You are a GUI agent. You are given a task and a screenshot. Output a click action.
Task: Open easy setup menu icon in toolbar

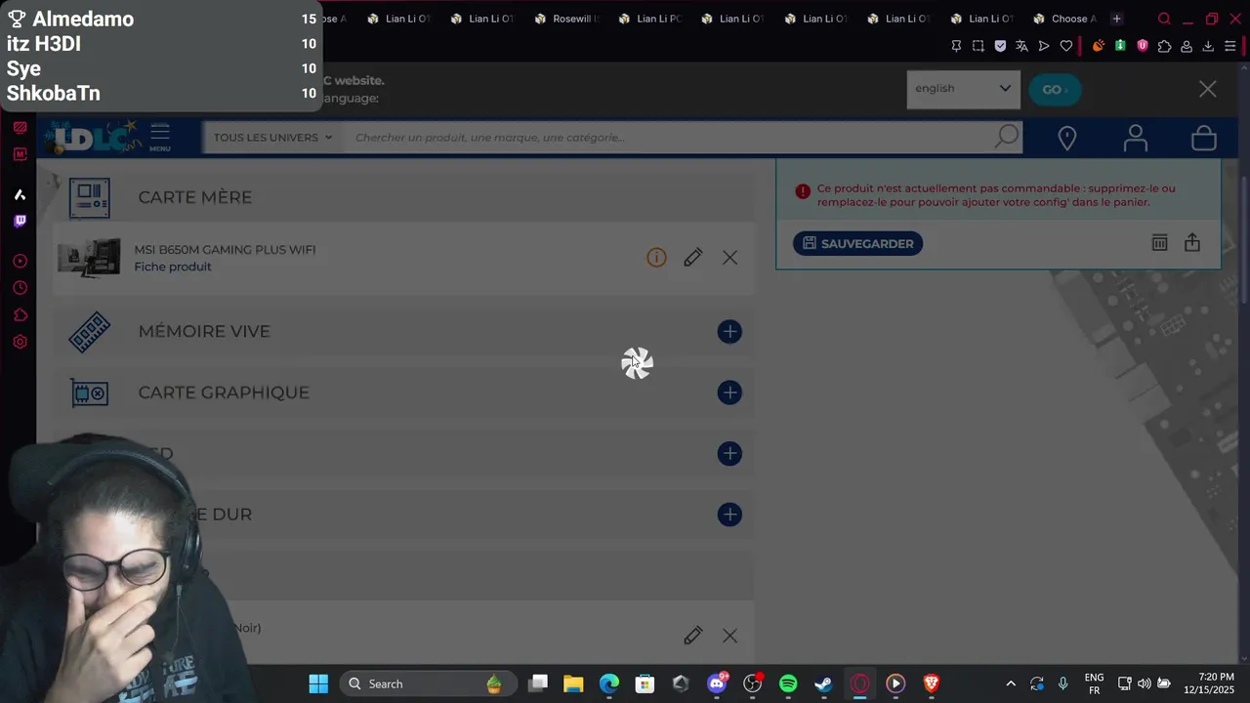pos(1230,46)
